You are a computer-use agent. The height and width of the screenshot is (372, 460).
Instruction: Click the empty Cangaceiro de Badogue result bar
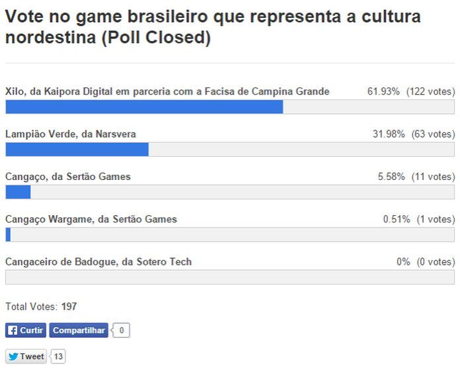click(x=229, y=277)
